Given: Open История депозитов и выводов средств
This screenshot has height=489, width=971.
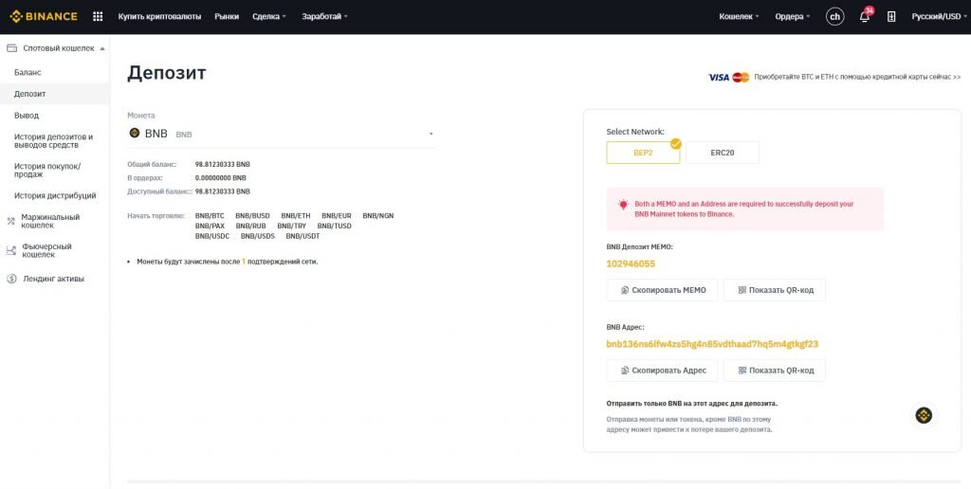Looking at the screenshot, I should pos(54,141).
